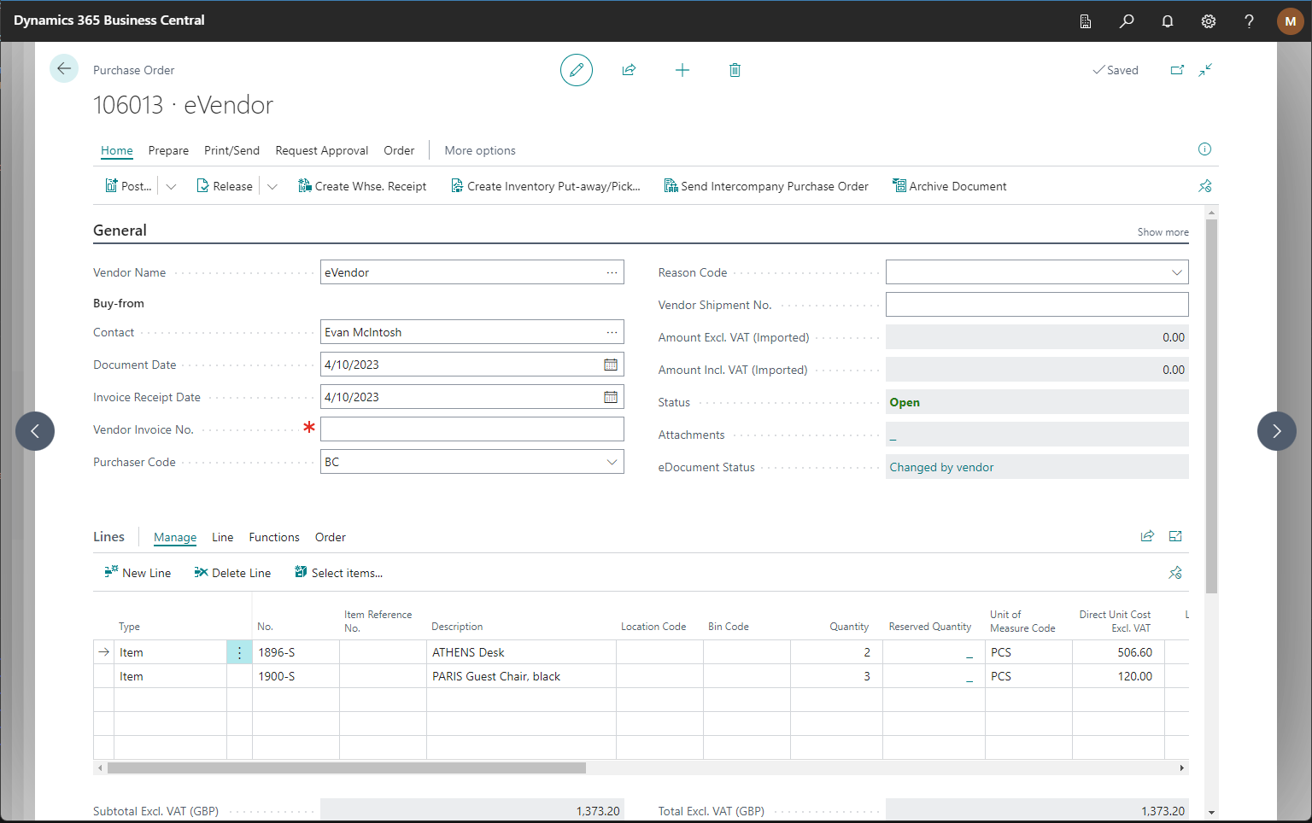Click the search magnifier icon
This screenshot has width=1312, height=823.
pyautogui.click(x=1127, y=21)
